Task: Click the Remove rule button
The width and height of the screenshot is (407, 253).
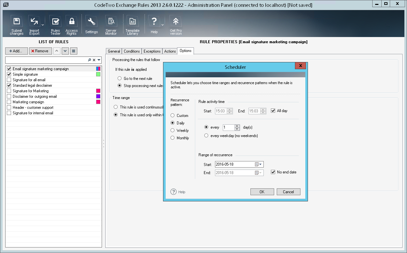Action: click(x=40, y=51)
